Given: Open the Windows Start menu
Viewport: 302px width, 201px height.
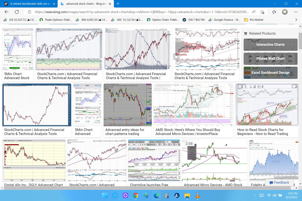Looking at the screenshot, I should [105, 195].
